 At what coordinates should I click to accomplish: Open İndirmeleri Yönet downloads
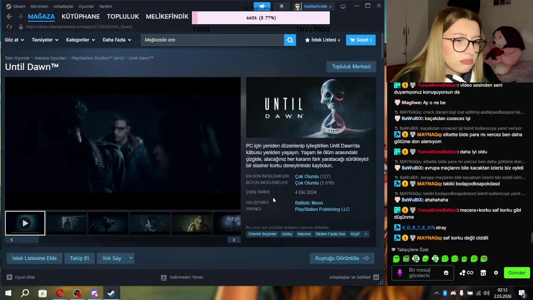tap(182, 277)
